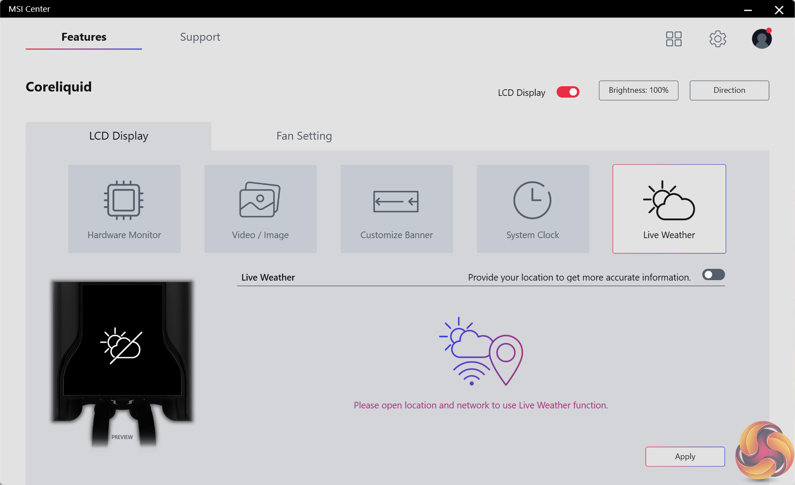Apply the Live Weather settings

pyautogui.click(x=685, y=457)
